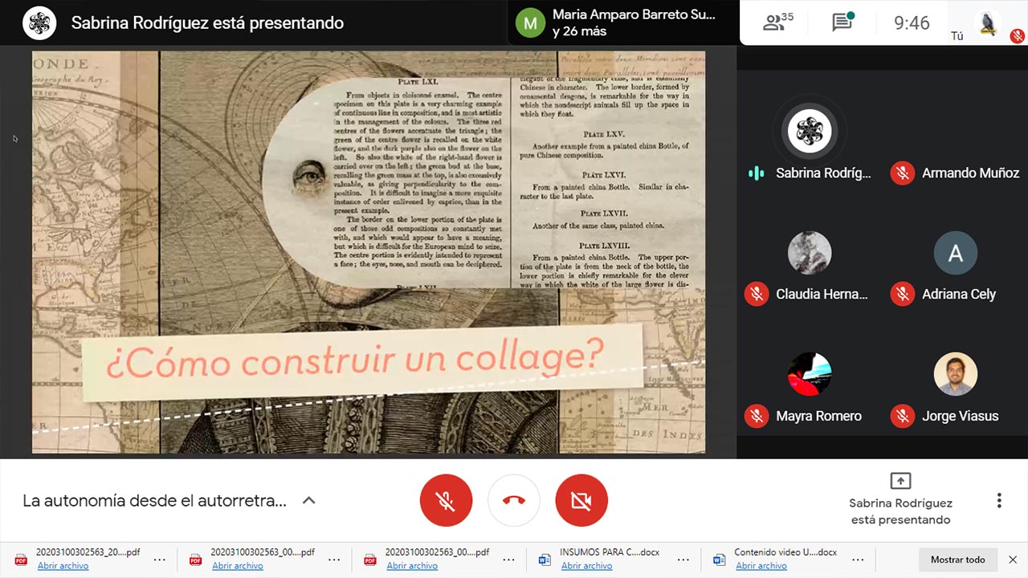Expand meeting details chevron next to title
This screenshot has width=1028, height=578.
[x=308, y=500]
